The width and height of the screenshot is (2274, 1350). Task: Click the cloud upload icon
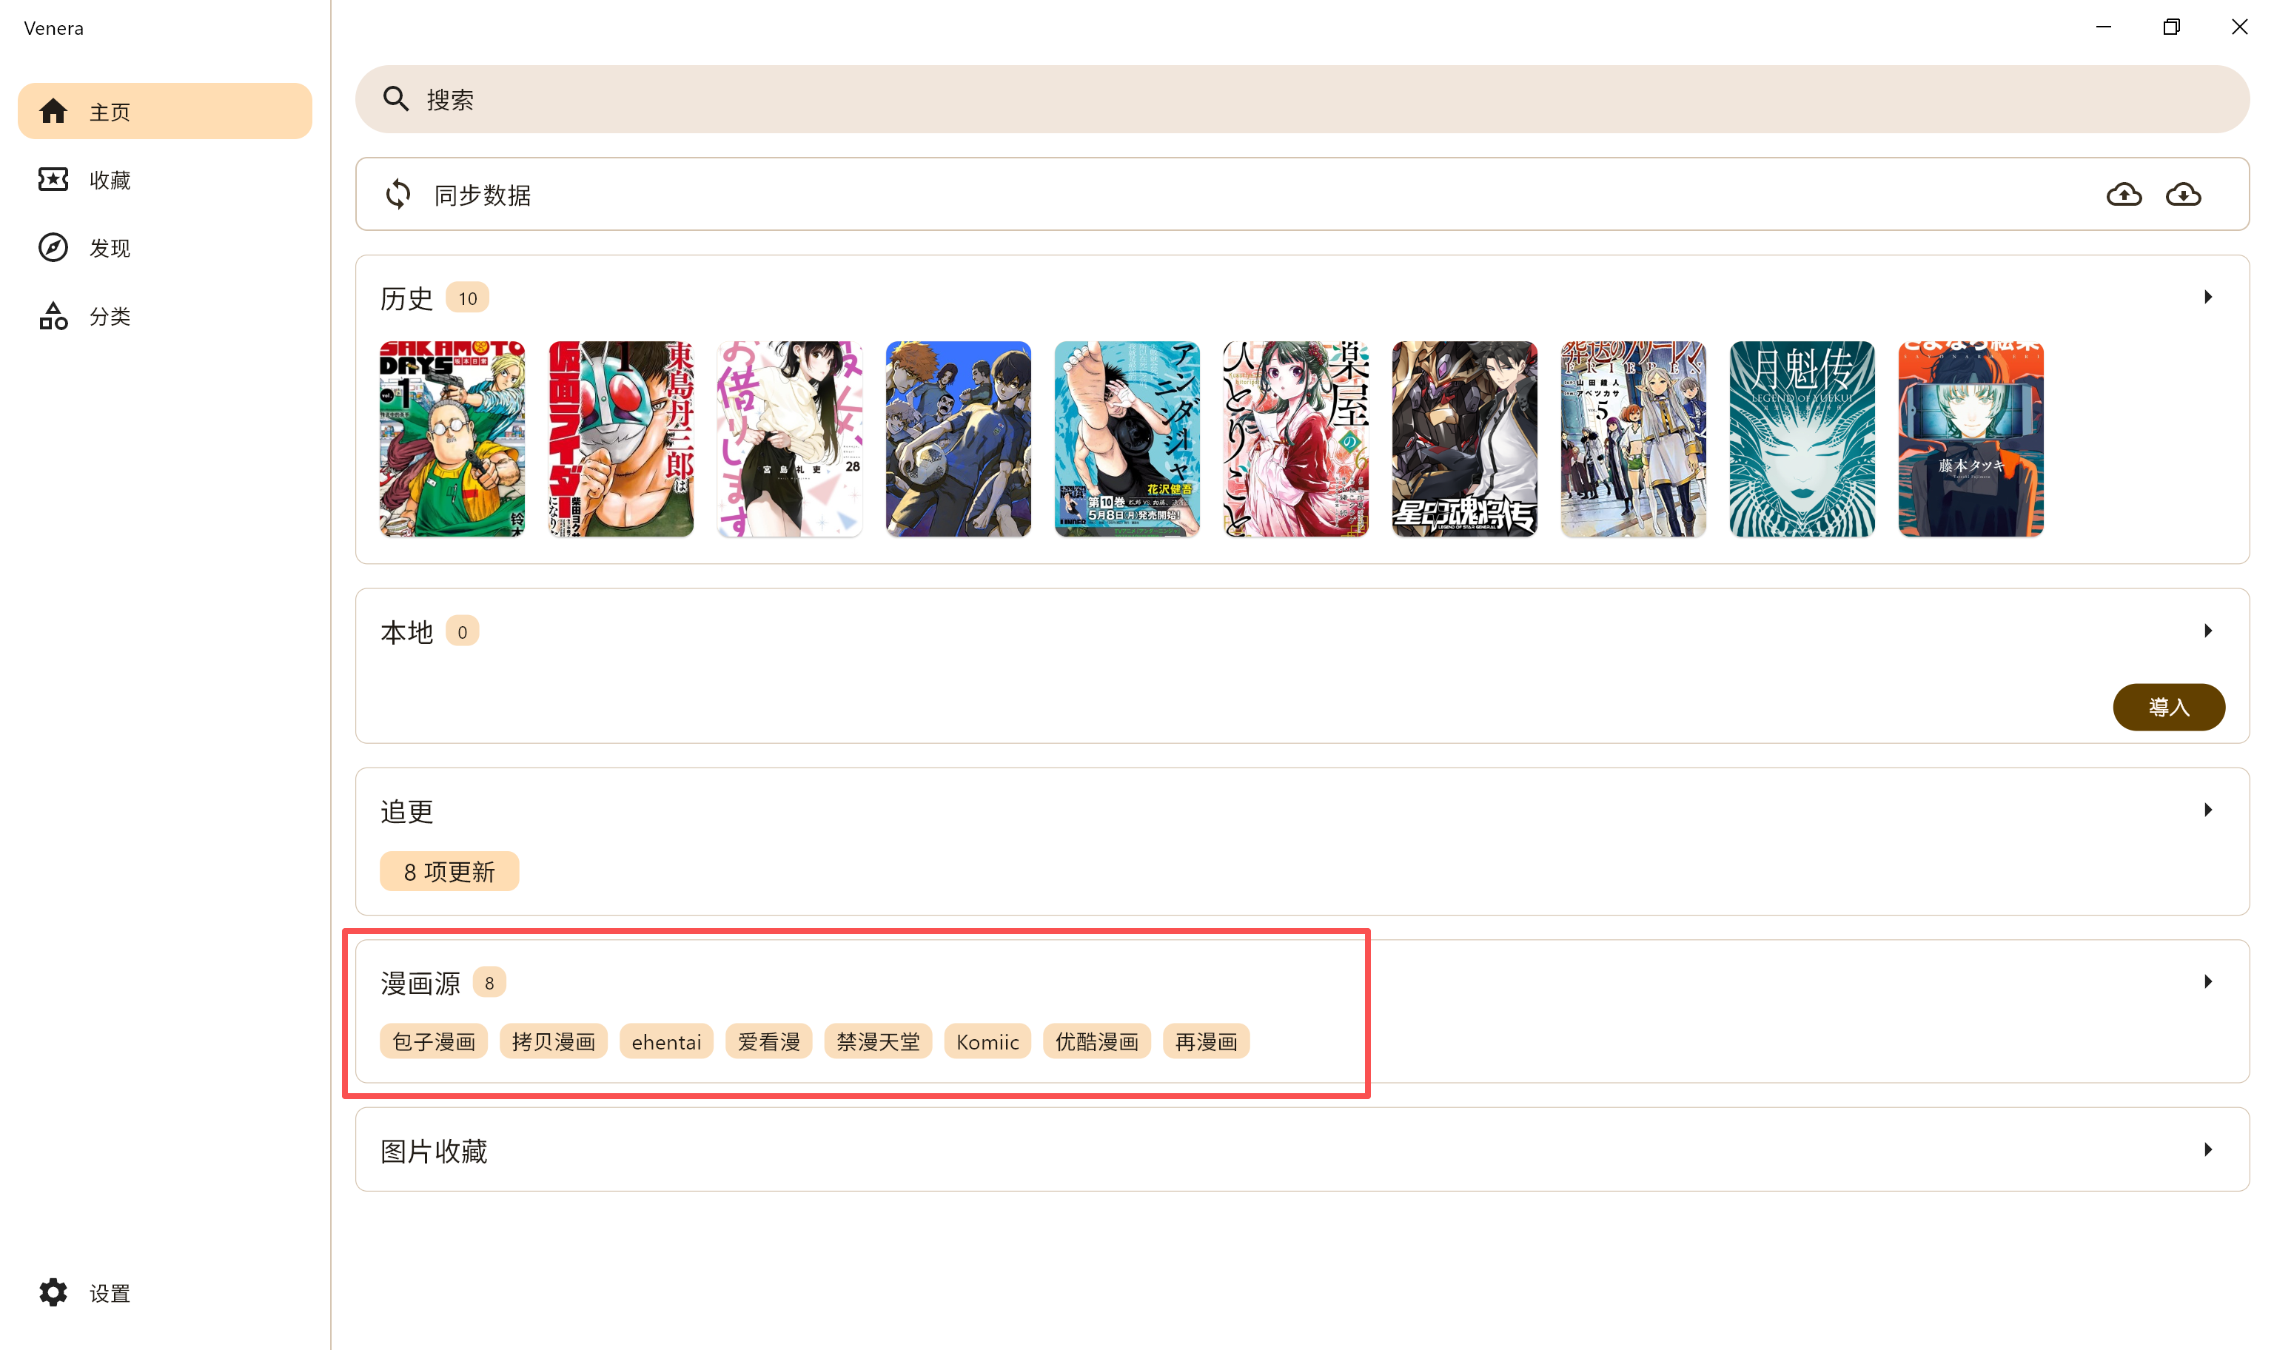[2124, 195]
